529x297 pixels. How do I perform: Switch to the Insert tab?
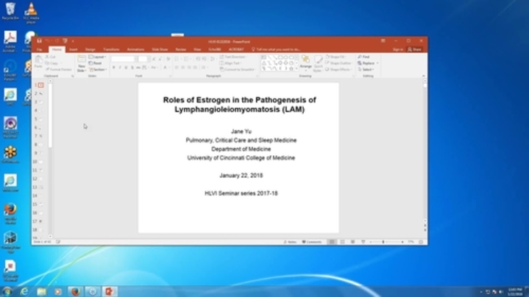[74, 49]
